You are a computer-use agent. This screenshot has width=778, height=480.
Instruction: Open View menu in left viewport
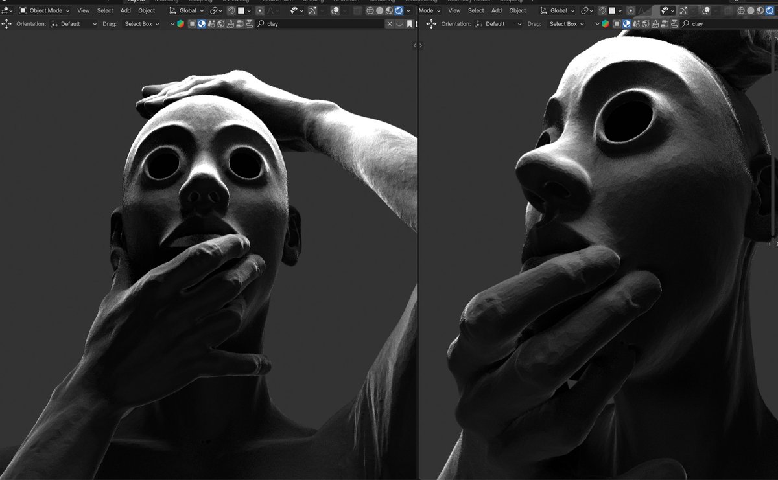84,10
